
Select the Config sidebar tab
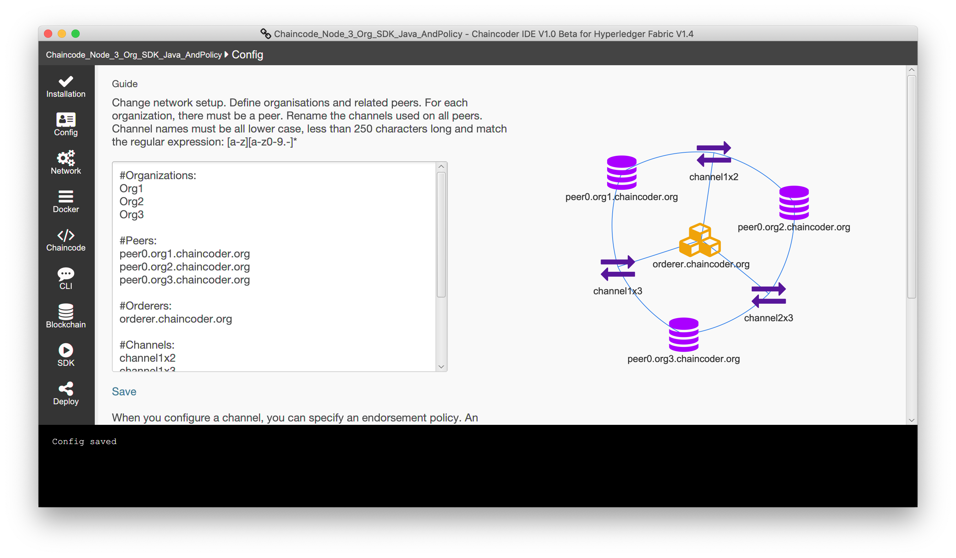[66, 124]
